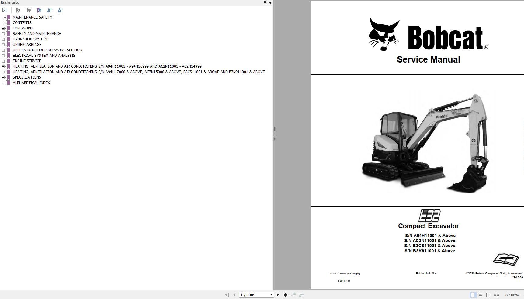Screen dimensions: 524x299
Task: Expand UPPERSTRUCTURE AND SWING SECTION bookmark
Action: [x=3, y=50]
